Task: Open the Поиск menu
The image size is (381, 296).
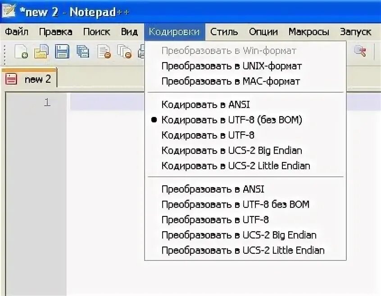Action: tap(96, 32)
